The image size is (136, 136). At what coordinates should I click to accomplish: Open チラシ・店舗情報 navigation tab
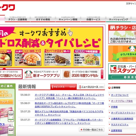[x=18, y=19]
